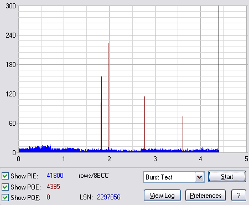
Task: Click the Show PIE label text
Action: pos(24,176)
